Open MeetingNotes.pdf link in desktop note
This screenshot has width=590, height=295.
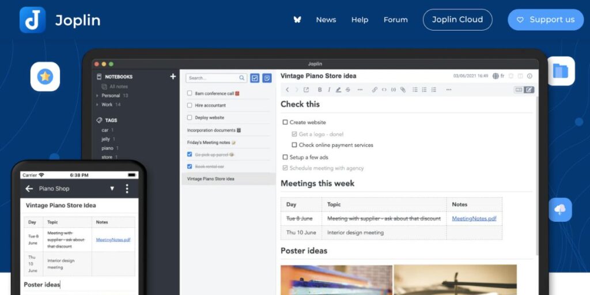474,218
